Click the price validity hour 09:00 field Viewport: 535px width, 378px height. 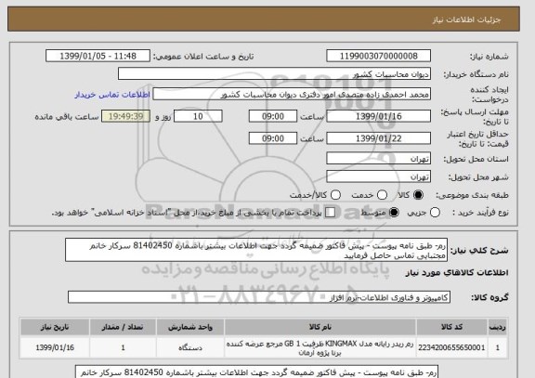pyautogui.click(x=273, y=138)
